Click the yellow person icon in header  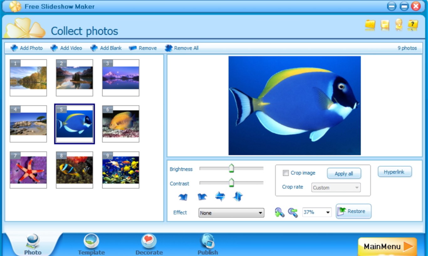pos(399,25)
